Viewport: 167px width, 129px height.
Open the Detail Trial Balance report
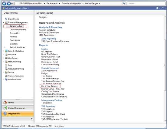49,54
